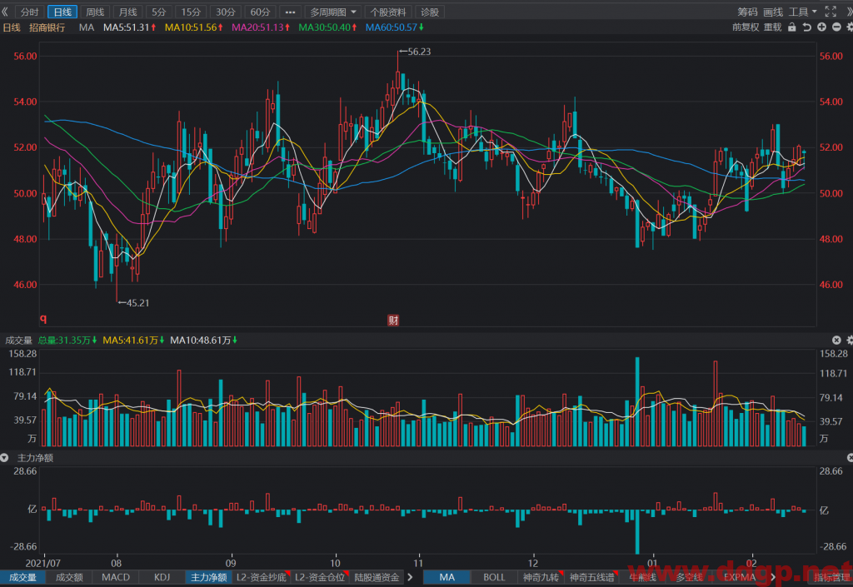
Task: Show more sub-indicator tabs with right arrow
Action: point(410,577)
